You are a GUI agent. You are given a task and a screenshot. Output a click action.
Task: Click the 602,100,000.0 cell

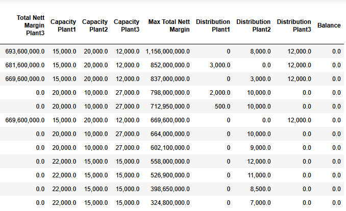170,148
